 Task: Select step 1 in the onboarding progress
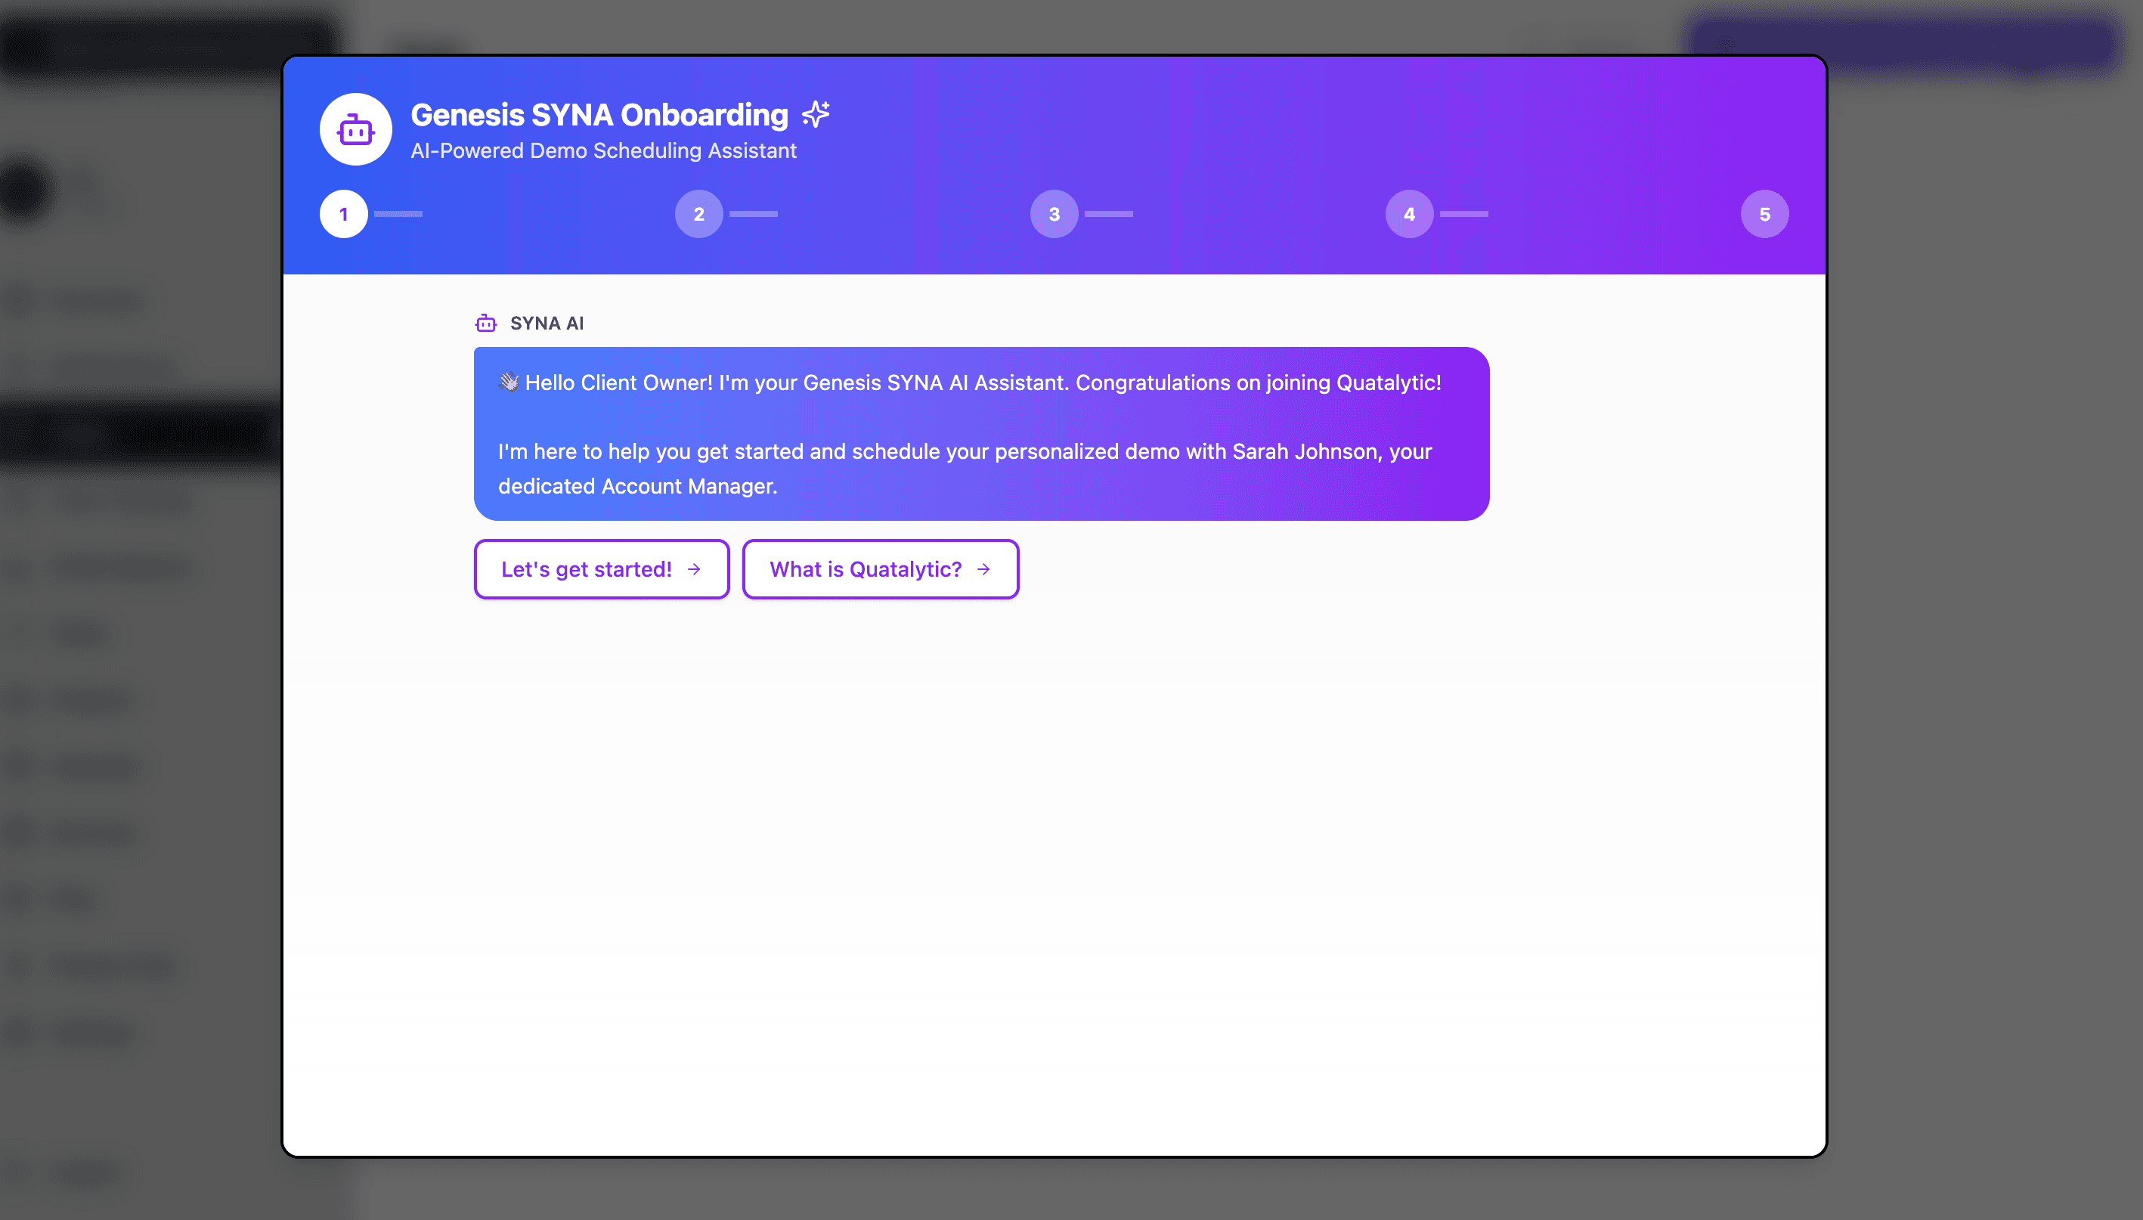pyautogui.click(x=343, y=215)
